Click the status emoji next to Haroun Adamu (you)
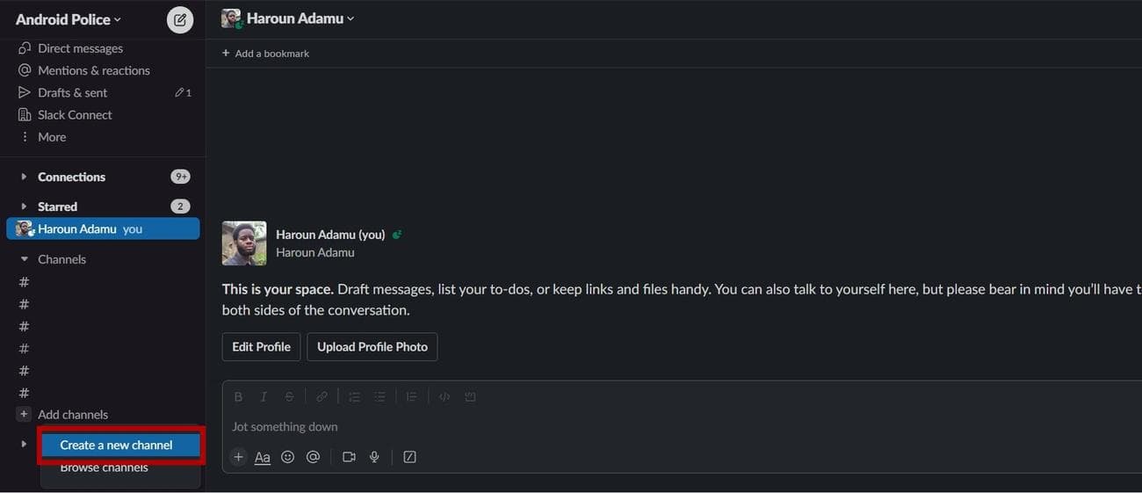 pos(397,235)
